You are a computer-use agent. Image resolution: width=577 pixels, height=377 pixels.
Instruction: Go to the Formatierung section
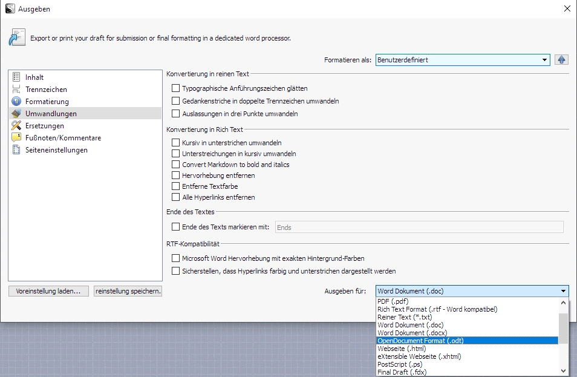coord(85,101)
